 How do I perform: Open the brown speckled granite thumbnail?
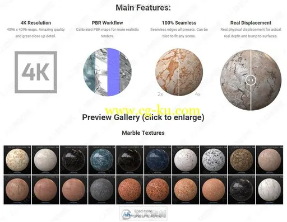[x=242, y=160]
